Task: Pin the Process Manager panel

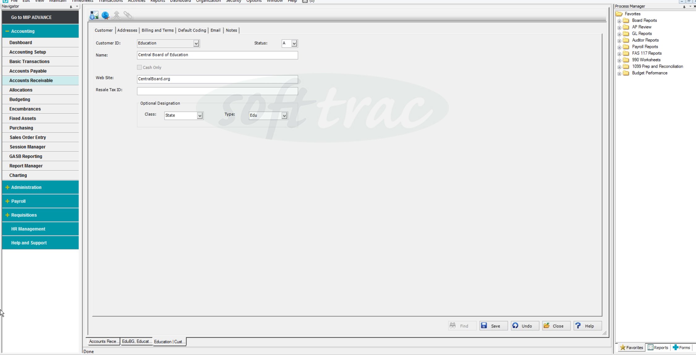Action: pos(684,6)
